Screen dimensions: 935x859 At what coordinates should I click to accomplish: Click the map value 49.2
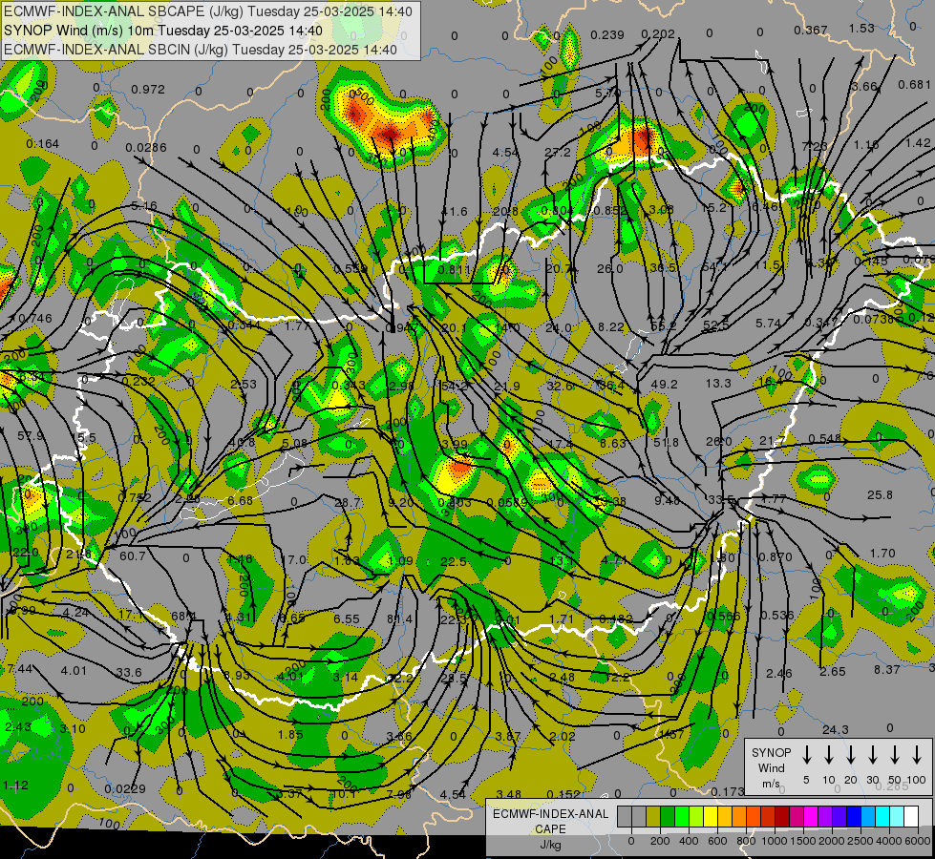[x=665, y=385]
